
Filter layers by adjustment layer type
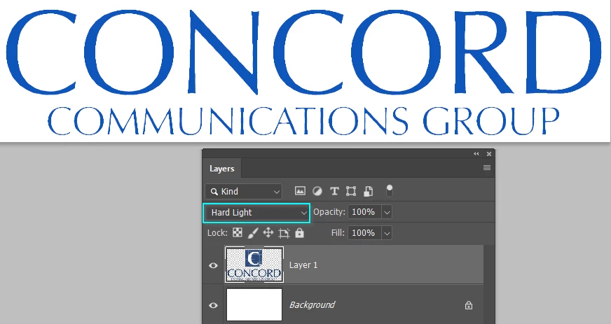click(317, 191)
